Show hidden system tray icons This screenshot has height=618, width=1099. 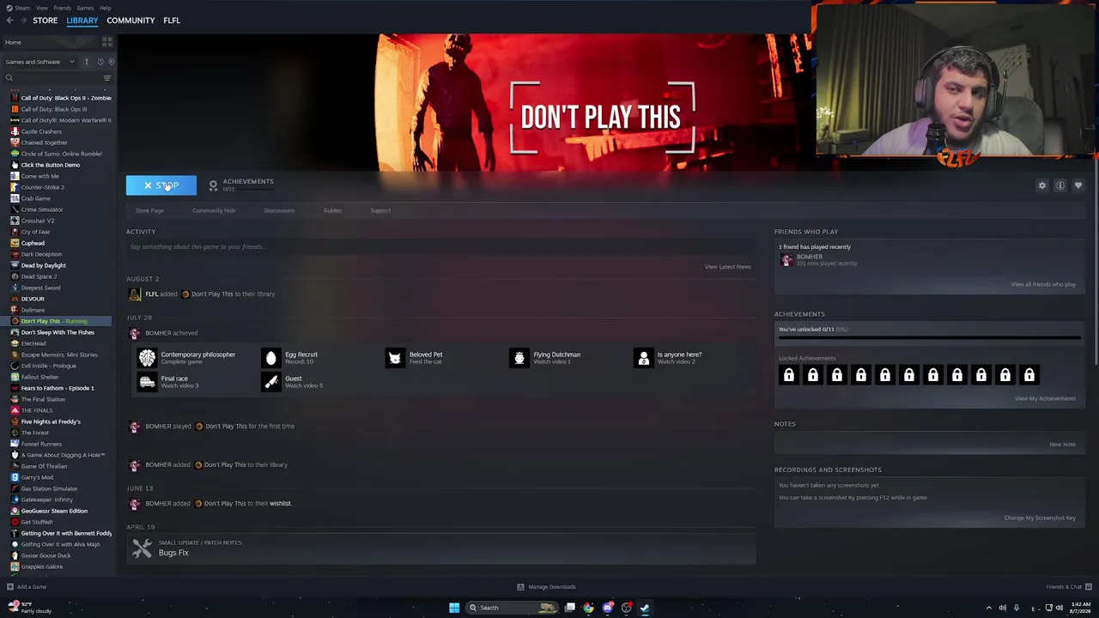point(988,608)
